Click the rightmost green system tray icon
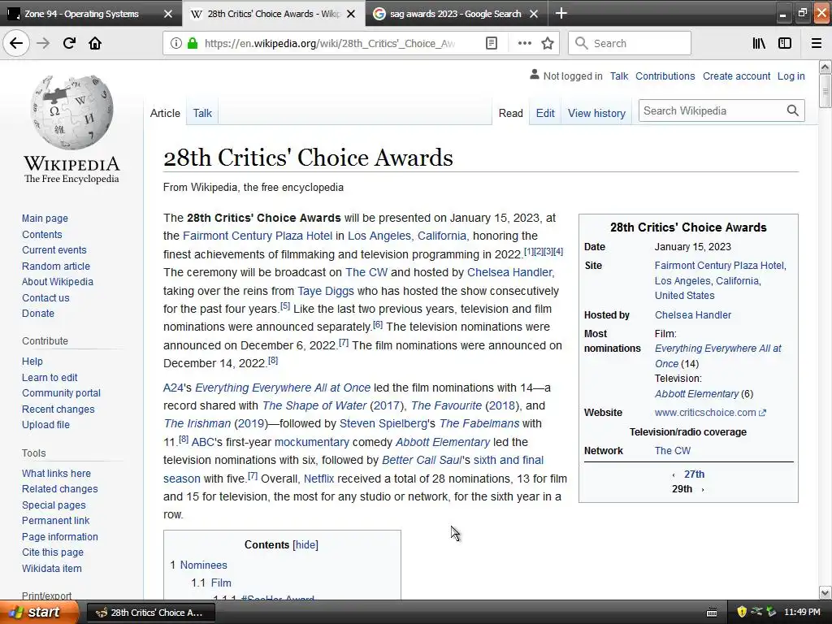The width and height of the screenshot is (832, 624). pos(772,612)
